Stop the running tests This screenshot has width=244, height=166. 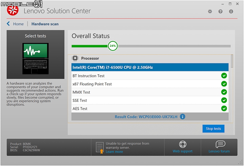(x=213, y=128)
